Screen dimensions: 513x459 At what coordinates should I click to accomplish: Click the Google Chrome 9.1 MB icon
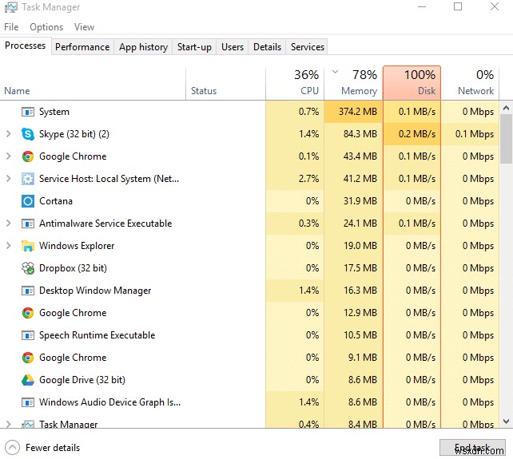28,358
